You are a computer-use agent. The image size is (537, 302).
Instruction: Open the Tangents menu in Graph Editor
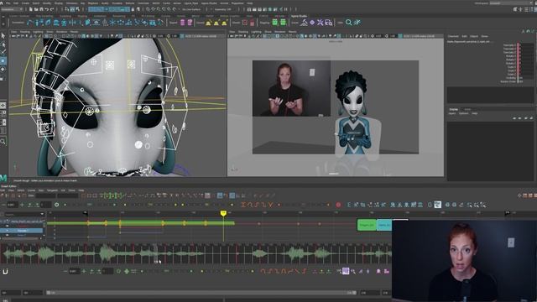tap(52, 190)
